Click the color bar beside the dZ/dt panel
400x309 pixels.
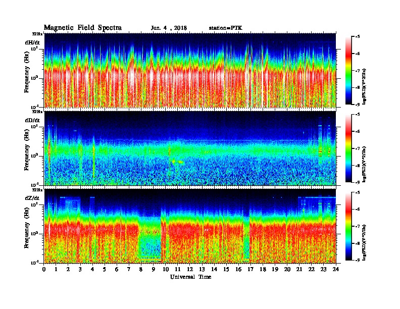click(x=348, y=226)
